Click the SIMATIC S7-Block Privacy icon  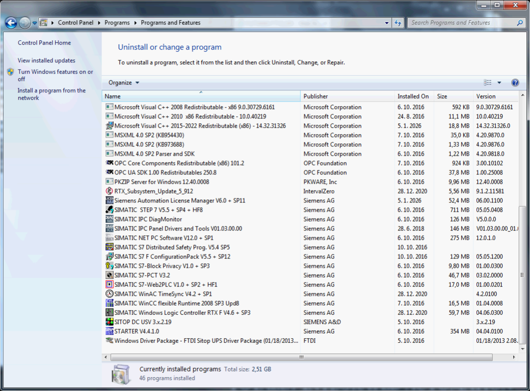coord(110,266)
